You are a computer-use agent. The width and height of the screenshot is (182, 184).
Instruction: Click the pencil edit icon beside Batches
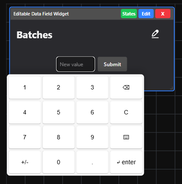click(x=155, y=34)
